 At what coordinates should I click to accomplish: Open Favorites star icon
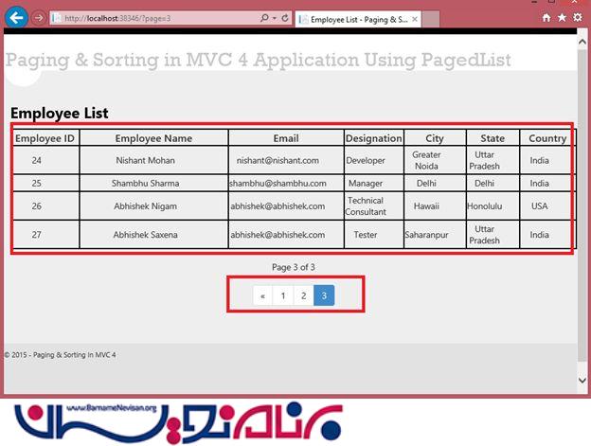tap(562, 17)
